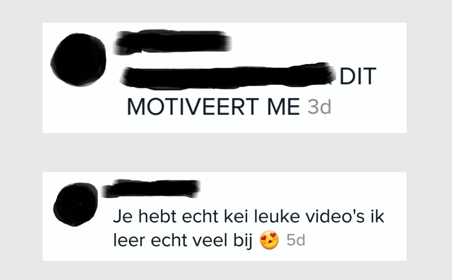Click the word MOTIVEERT in the top comment
The height and width of the screenshot is (280, 452).
click(193, 107)
